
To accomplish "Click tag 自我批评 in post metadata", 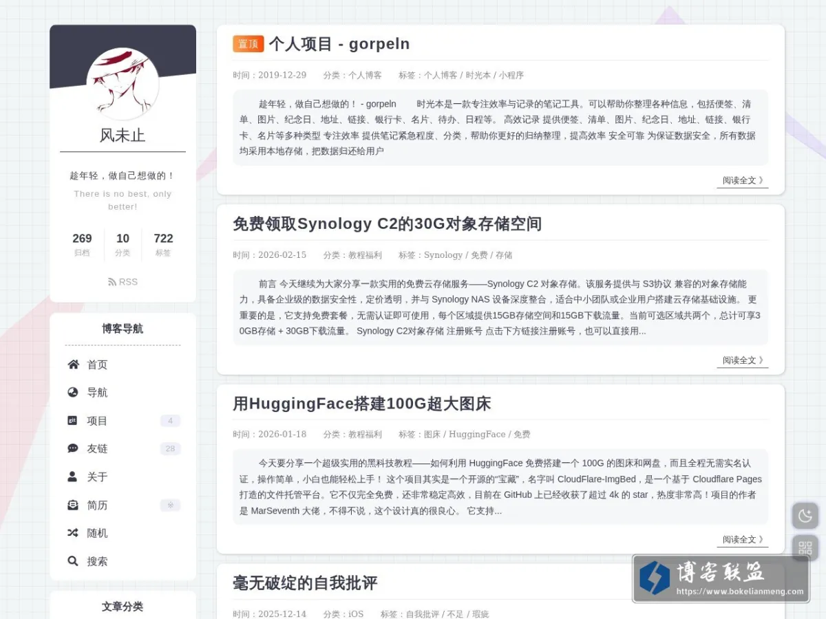I will pyautogui.click(x=423, y=614).
